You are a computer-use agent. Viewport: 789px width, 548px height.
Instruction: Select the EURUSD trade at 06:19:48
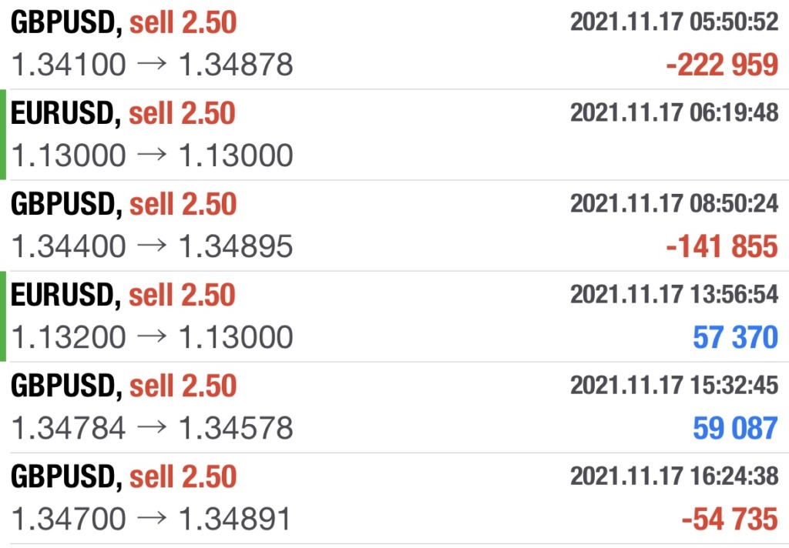point(394,135)
